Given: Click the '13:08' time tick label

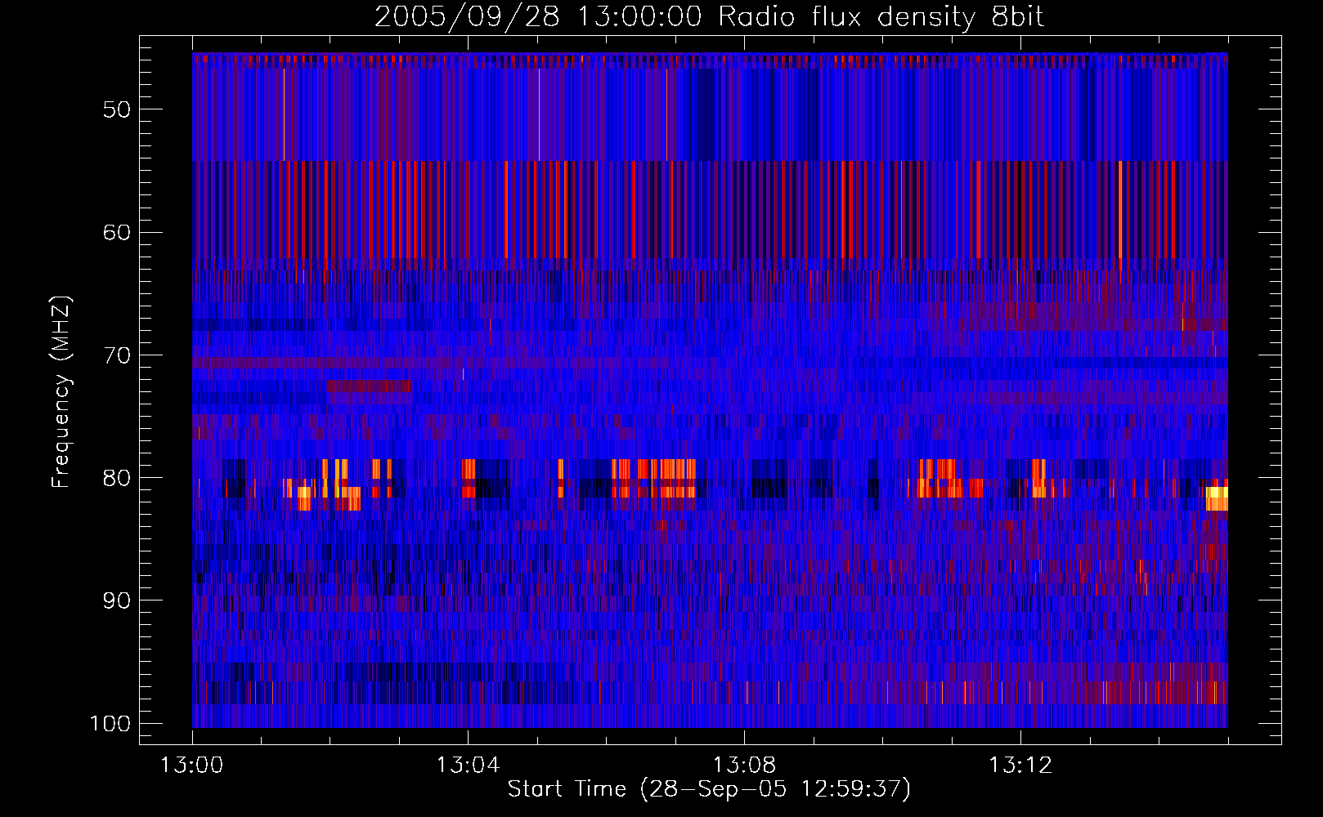Looking at the screenshot, I should tap(744, 766).
